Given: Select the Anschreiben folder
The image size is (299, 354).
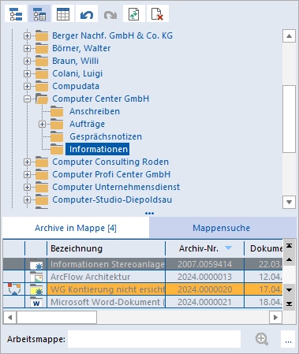Looking at the screenshot, I should point(95,111).
